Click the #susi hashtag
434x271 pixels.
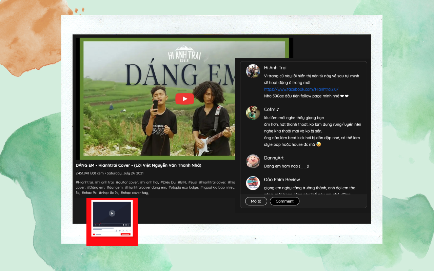(193, 182)
